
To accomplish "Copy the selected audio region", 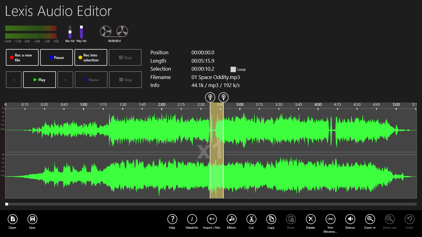I will click(x=271, y=219).
